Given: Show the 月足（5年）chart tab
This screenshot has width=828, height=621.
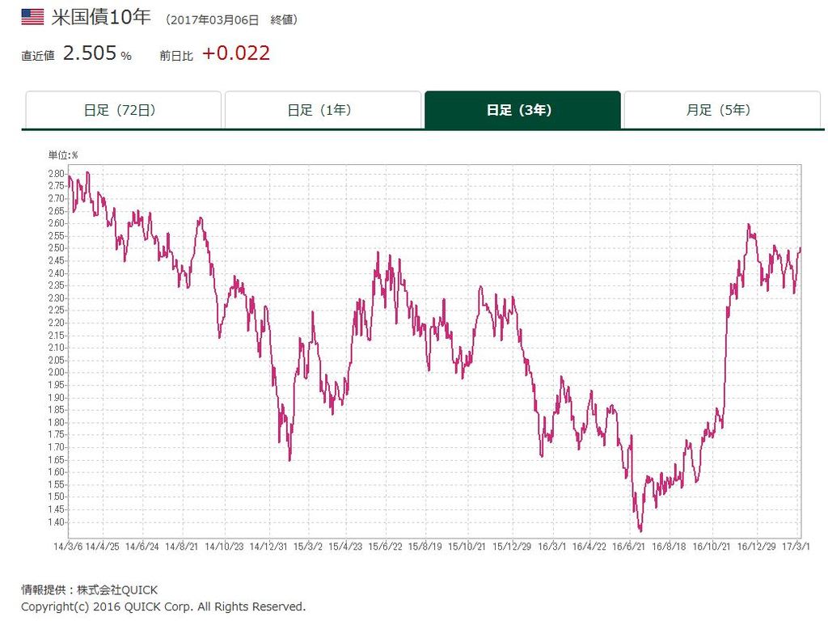Looking at the screenshot, I should pos(722,110).
